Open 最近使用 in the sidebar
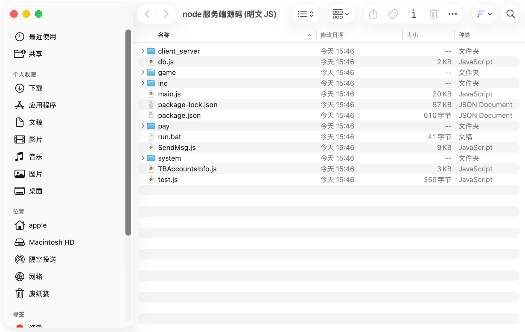This screenshot has height=332, width=525. [x=36, y=37]
